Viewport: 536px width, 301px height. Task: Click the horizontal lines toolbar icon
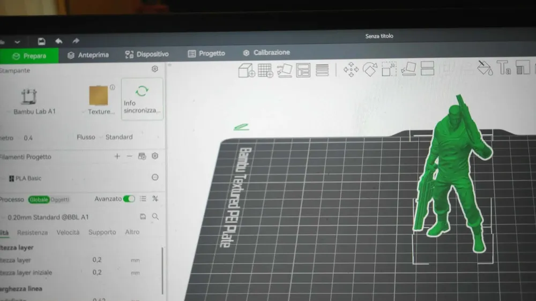(x=322, y=70)
